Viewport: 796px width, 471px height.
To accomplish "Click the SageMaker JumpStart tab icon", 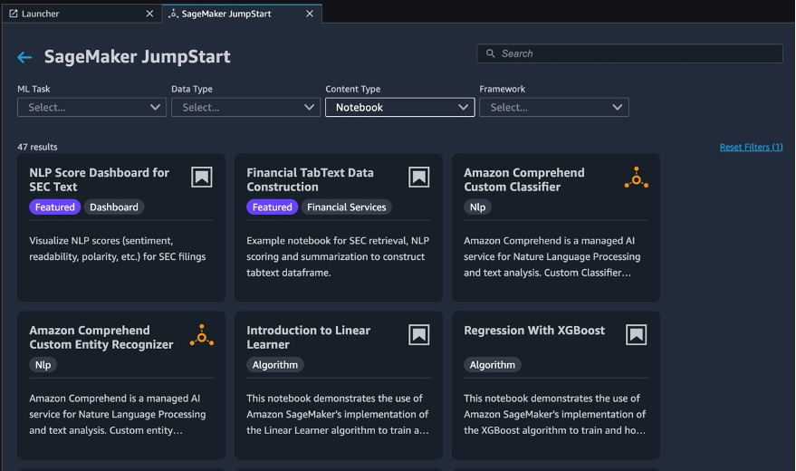I will click(173, 14).
